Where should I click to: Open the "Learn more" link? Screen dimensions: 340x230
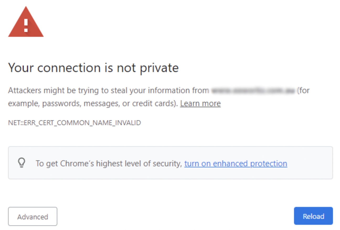coord(200,103)
